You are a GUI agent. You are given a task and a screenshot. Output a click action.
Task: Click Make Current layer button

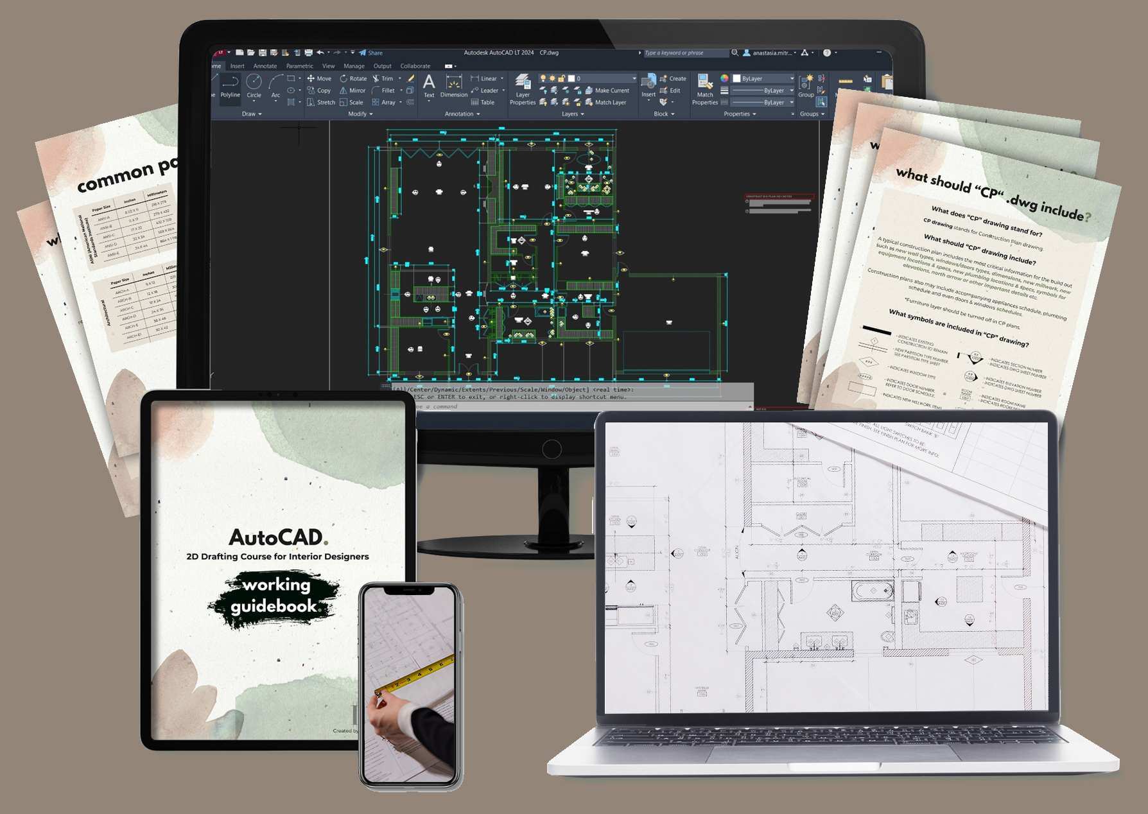click(607, 91)
